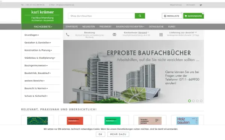Expand the Baufachzeitschriften dropdown menu
The height and width of the screenshot is (140, 225).
tap(130, 27)
